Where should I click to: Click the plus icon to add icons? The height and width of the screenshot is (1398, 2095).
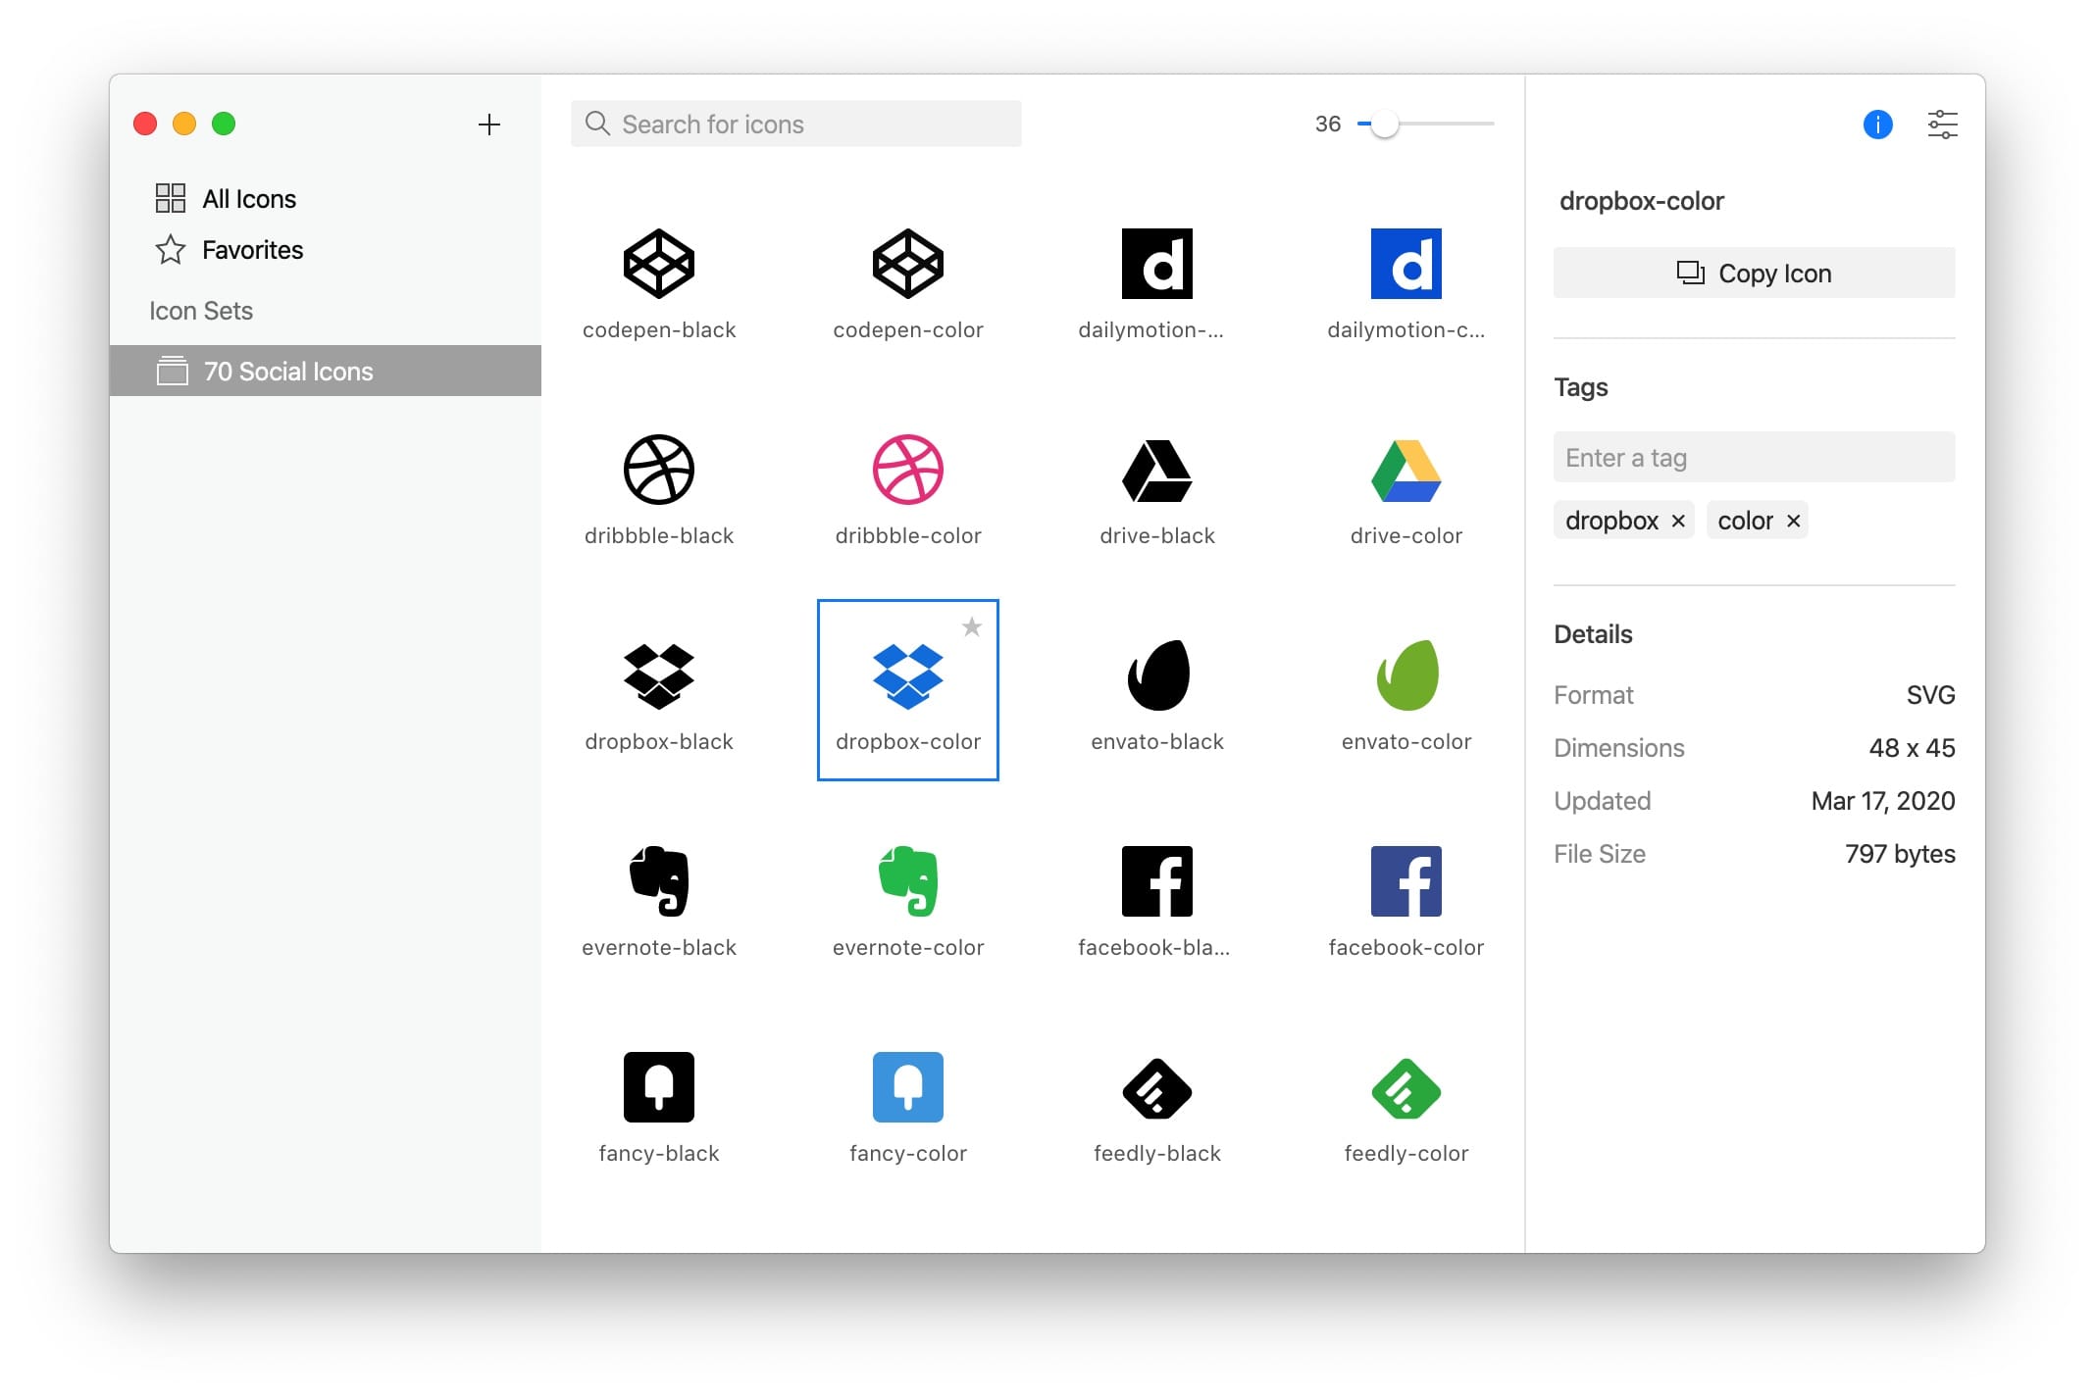click(488, 125)
